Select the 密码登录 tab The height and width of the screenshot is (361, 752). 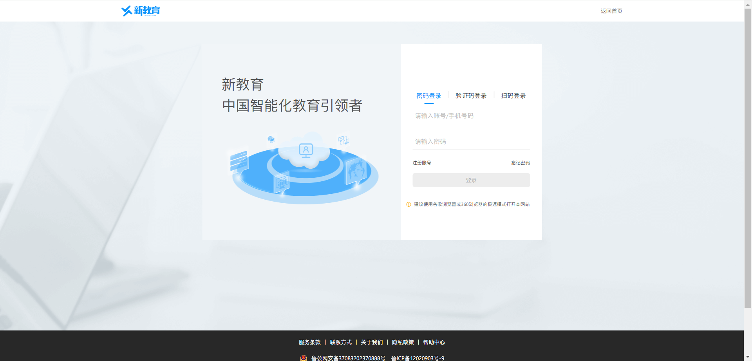click(x=428, y=96)
